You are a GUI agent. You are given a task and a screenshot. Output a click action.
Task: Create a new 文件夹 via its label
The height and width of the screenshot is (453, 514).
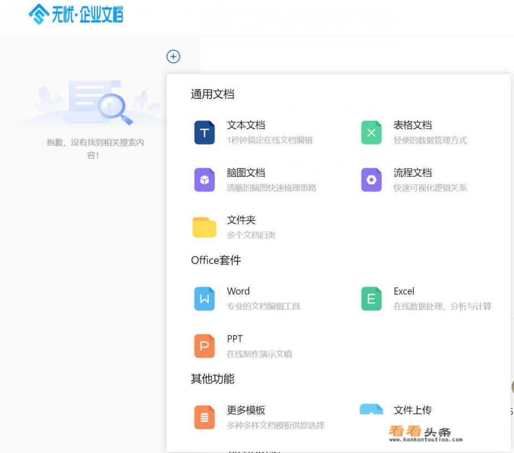click(241, 220)
